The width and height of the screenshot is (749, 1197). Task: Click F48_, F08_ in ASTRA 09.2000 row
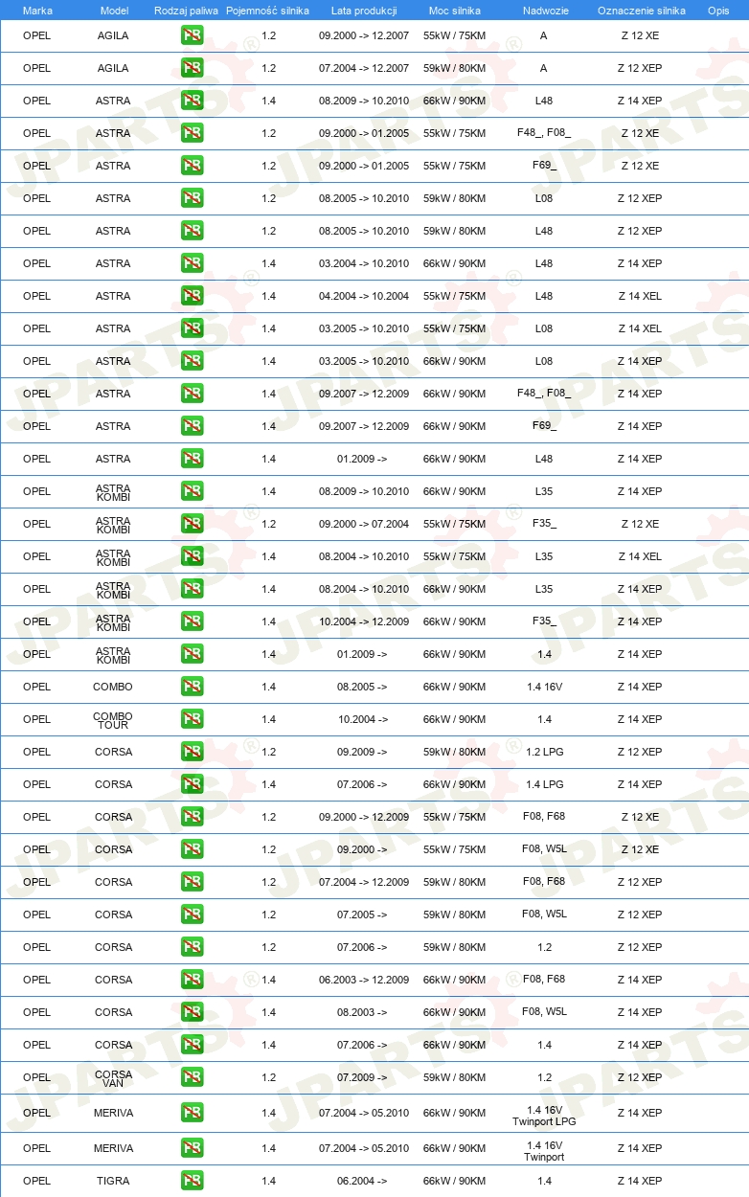tap(544, 133)
